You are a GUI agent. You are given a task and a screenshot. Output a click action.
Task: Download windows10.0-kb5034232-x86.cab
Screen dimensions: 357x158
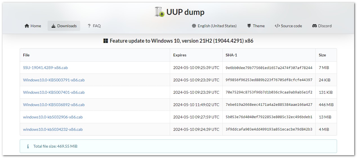coord(53,129)
